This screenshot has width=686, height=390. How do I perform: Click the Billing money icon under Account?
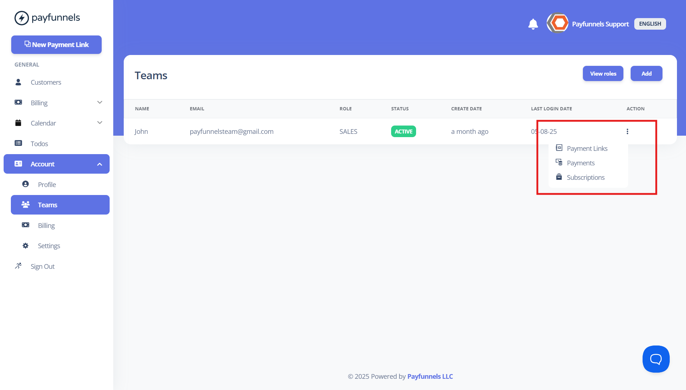click(x=25, y=225)
